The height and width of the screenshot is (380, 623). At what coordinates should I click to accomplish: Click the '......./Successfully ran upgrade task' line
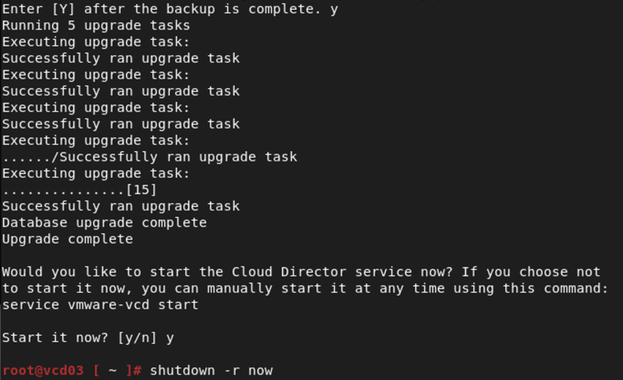pyautogui.click(x=150, y=157)
